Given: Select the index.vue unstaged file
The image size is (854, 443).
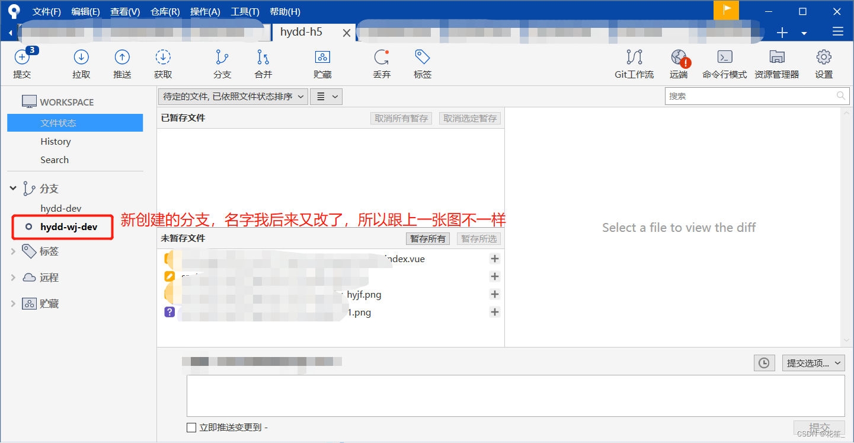Looking at the screenshot, I should [330, 259].
